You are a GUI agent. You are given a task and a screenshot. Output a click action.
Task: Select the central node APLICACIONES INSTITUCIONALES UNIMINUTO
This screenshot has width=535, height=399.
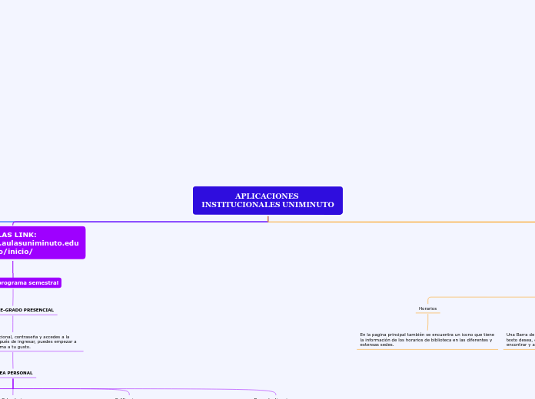[267, 200]
